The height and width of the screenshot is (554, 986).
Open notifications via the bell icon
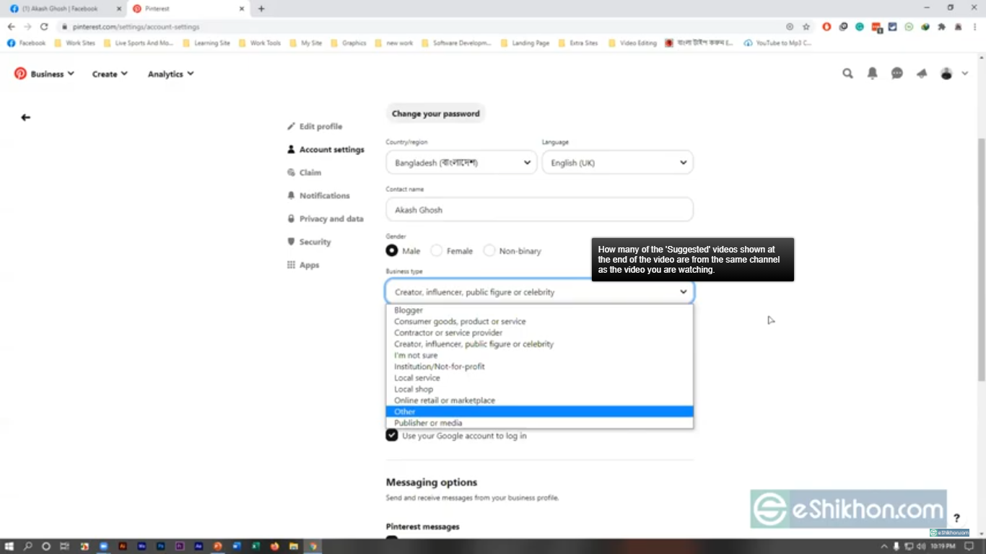point(872,73)
